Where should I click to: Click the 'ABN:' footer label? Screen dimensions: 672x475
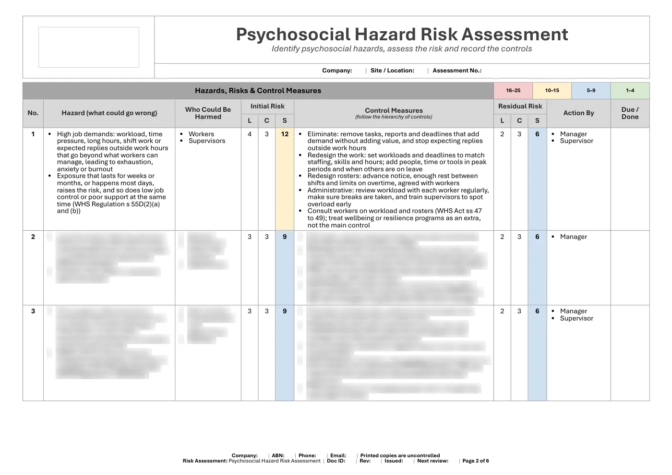pyautogui.click(x=278, y=456)
